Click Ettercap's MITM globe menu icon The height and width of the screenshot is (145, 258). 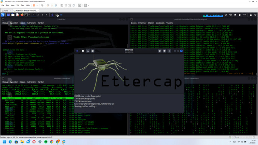(159, 51)
